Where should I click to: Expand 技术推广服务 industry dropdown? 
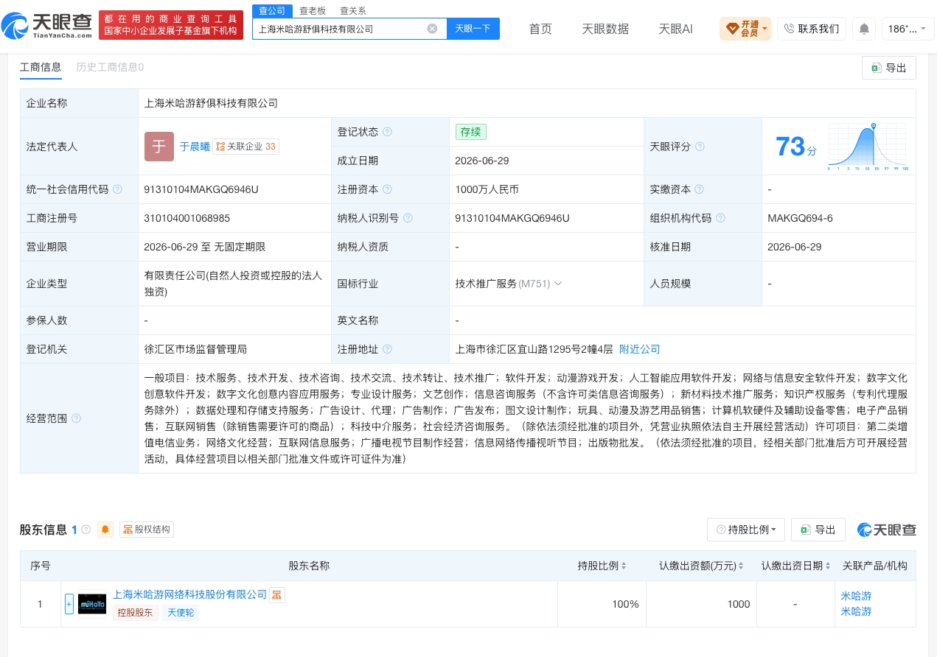558,284
